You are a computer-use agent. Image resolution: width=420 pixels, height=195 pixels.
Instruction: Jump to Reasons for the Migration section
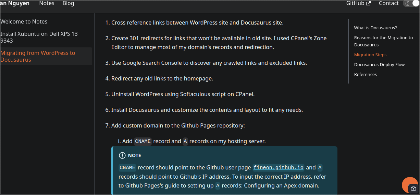point(383,41)
